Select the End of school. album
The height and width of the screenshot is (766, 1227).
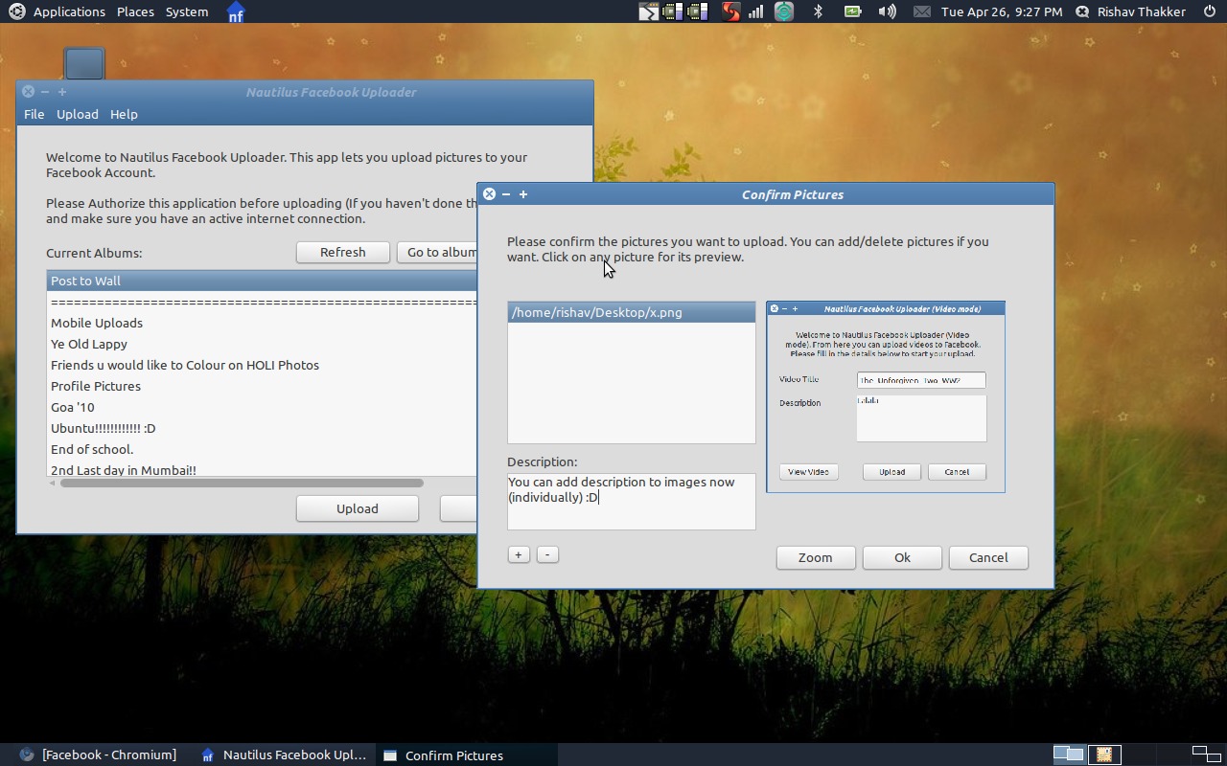[x=262, y=449]
